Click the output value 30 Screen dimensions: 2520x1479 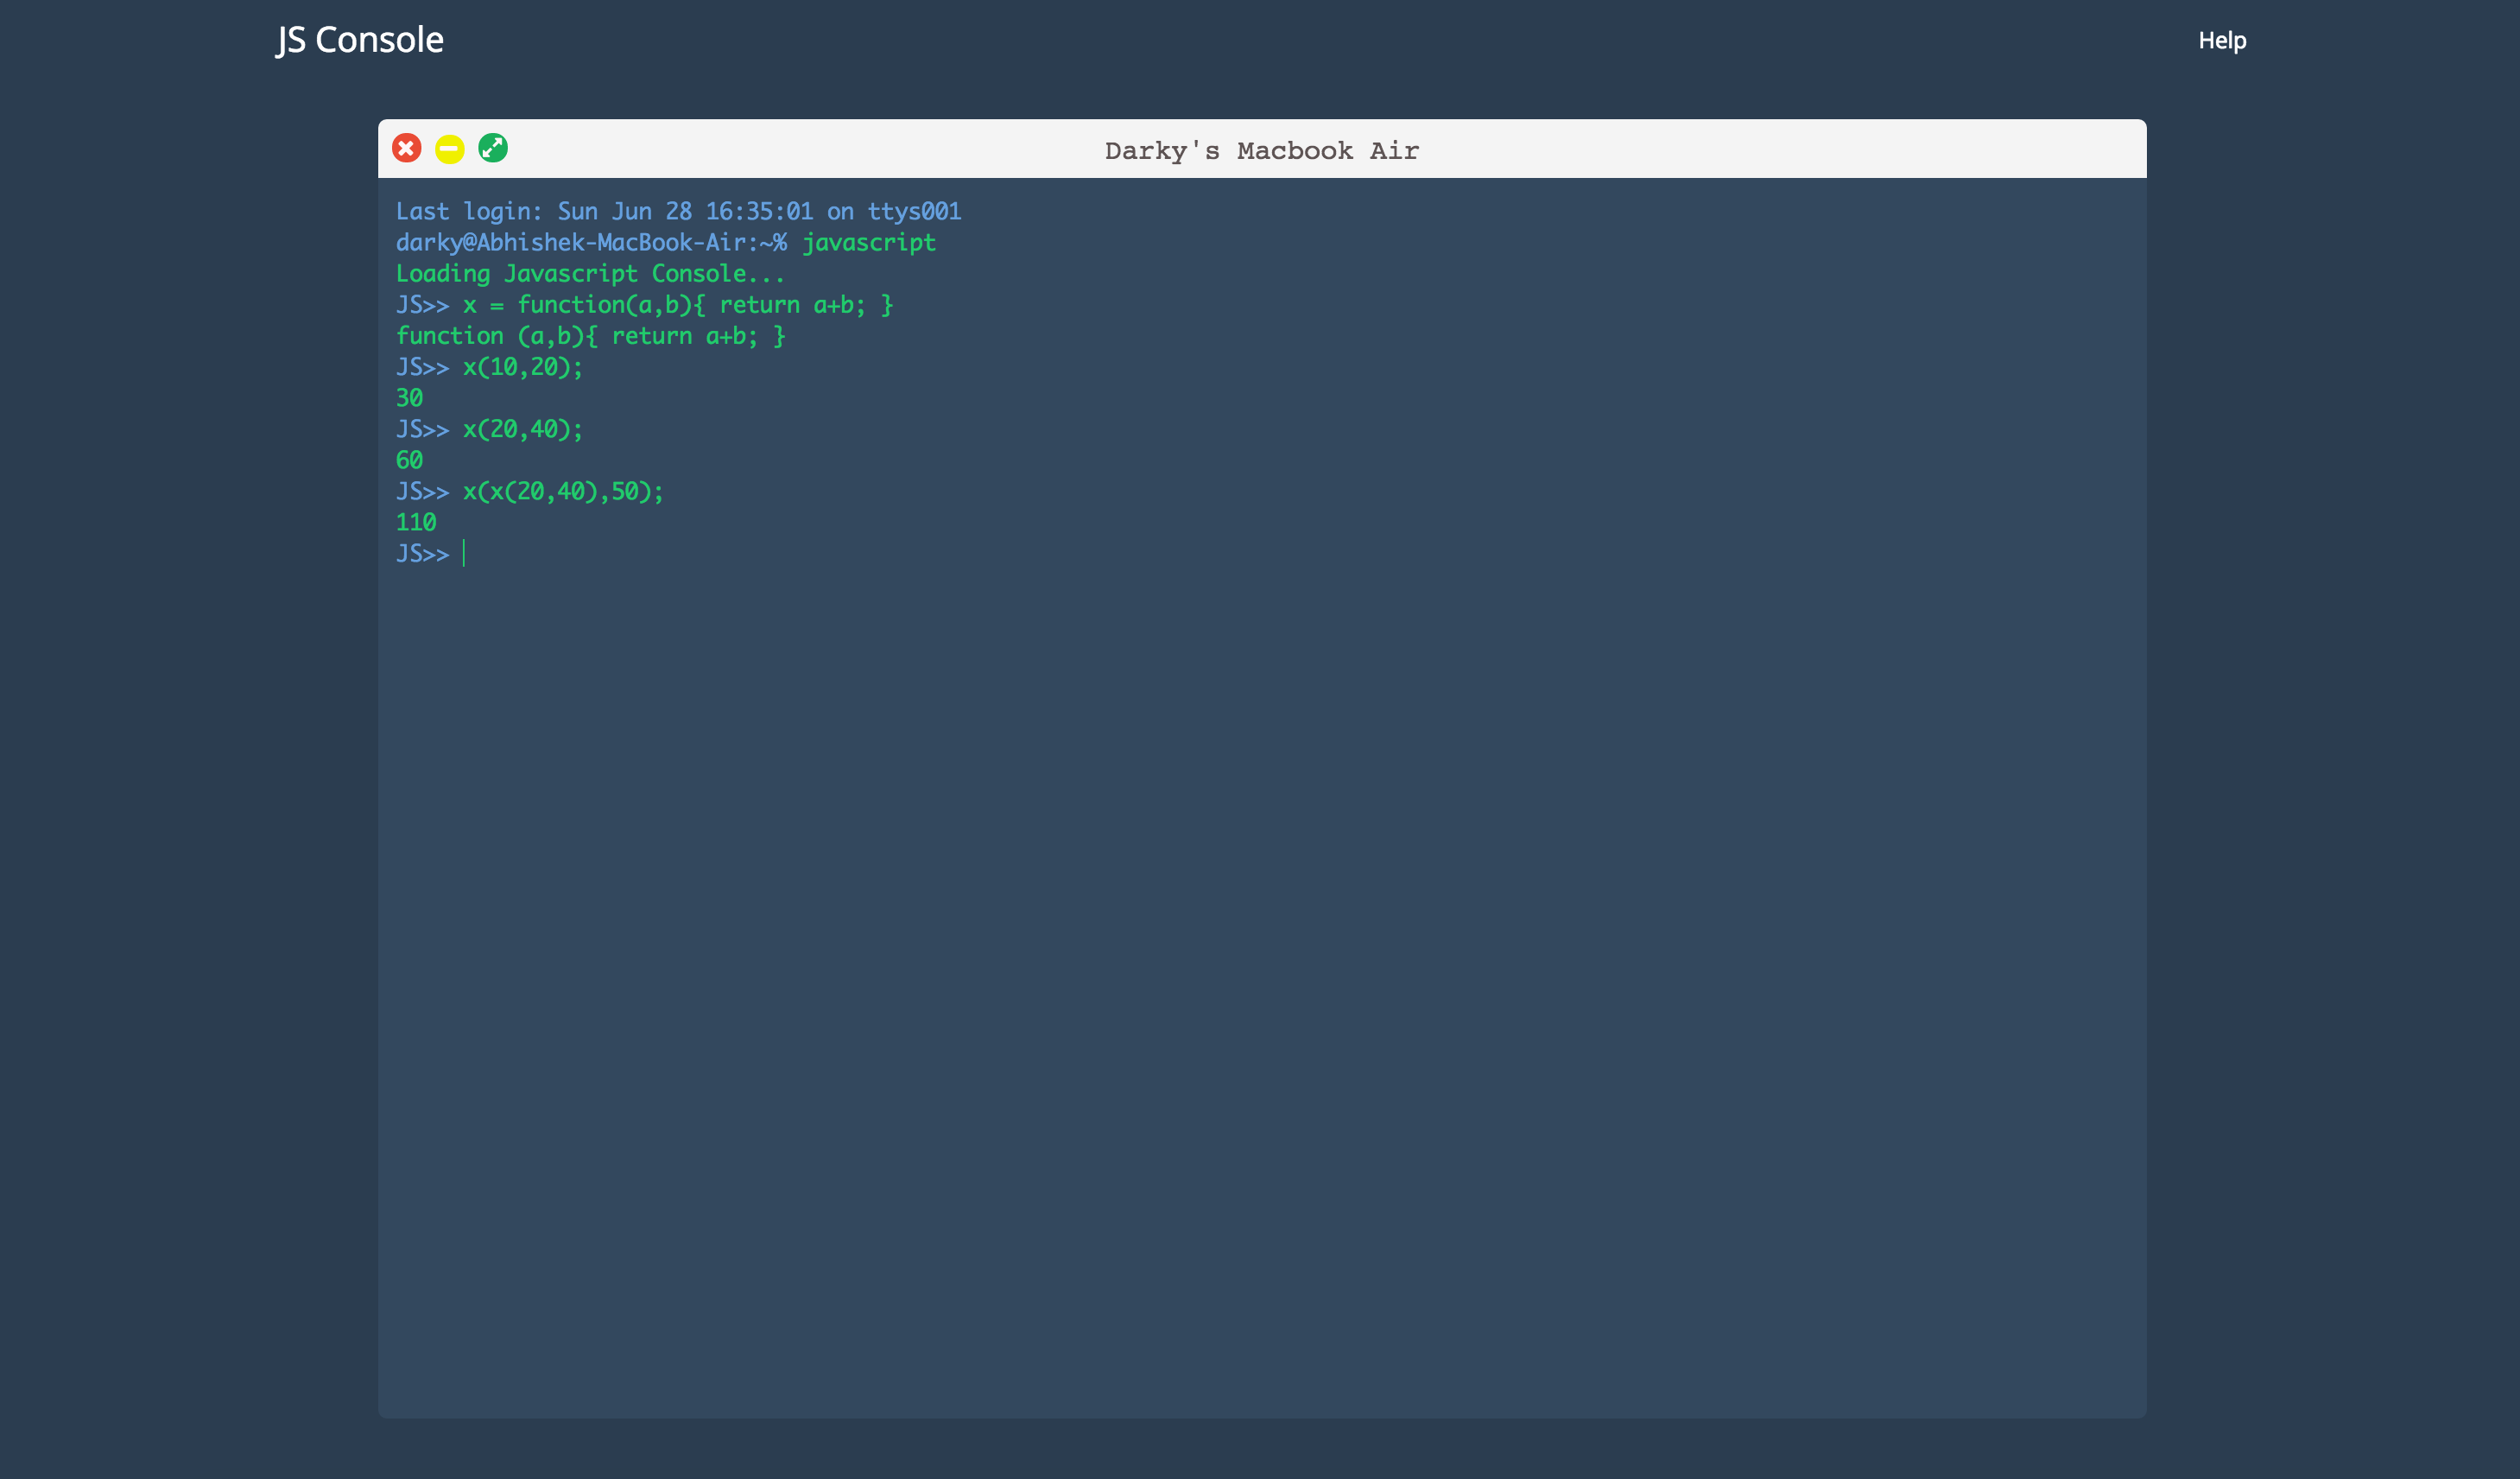point(409,398)
